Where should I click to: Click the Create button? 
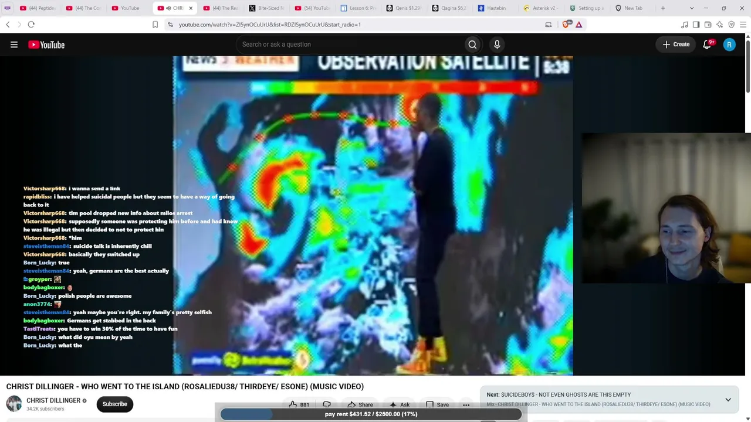click(x=676, y=45)
